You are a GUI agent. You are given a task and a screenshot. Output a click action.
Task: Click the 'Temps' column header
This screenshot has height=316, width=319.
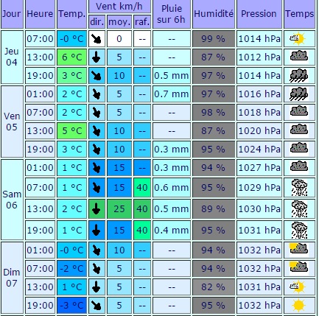tap(299, 14)
